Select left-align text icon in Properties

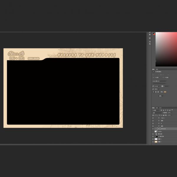tap(153, 92)
